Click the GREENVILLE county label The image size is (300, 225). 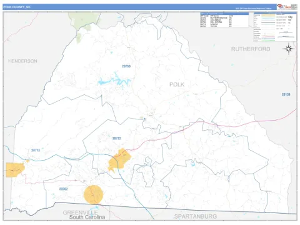[80, 212]
